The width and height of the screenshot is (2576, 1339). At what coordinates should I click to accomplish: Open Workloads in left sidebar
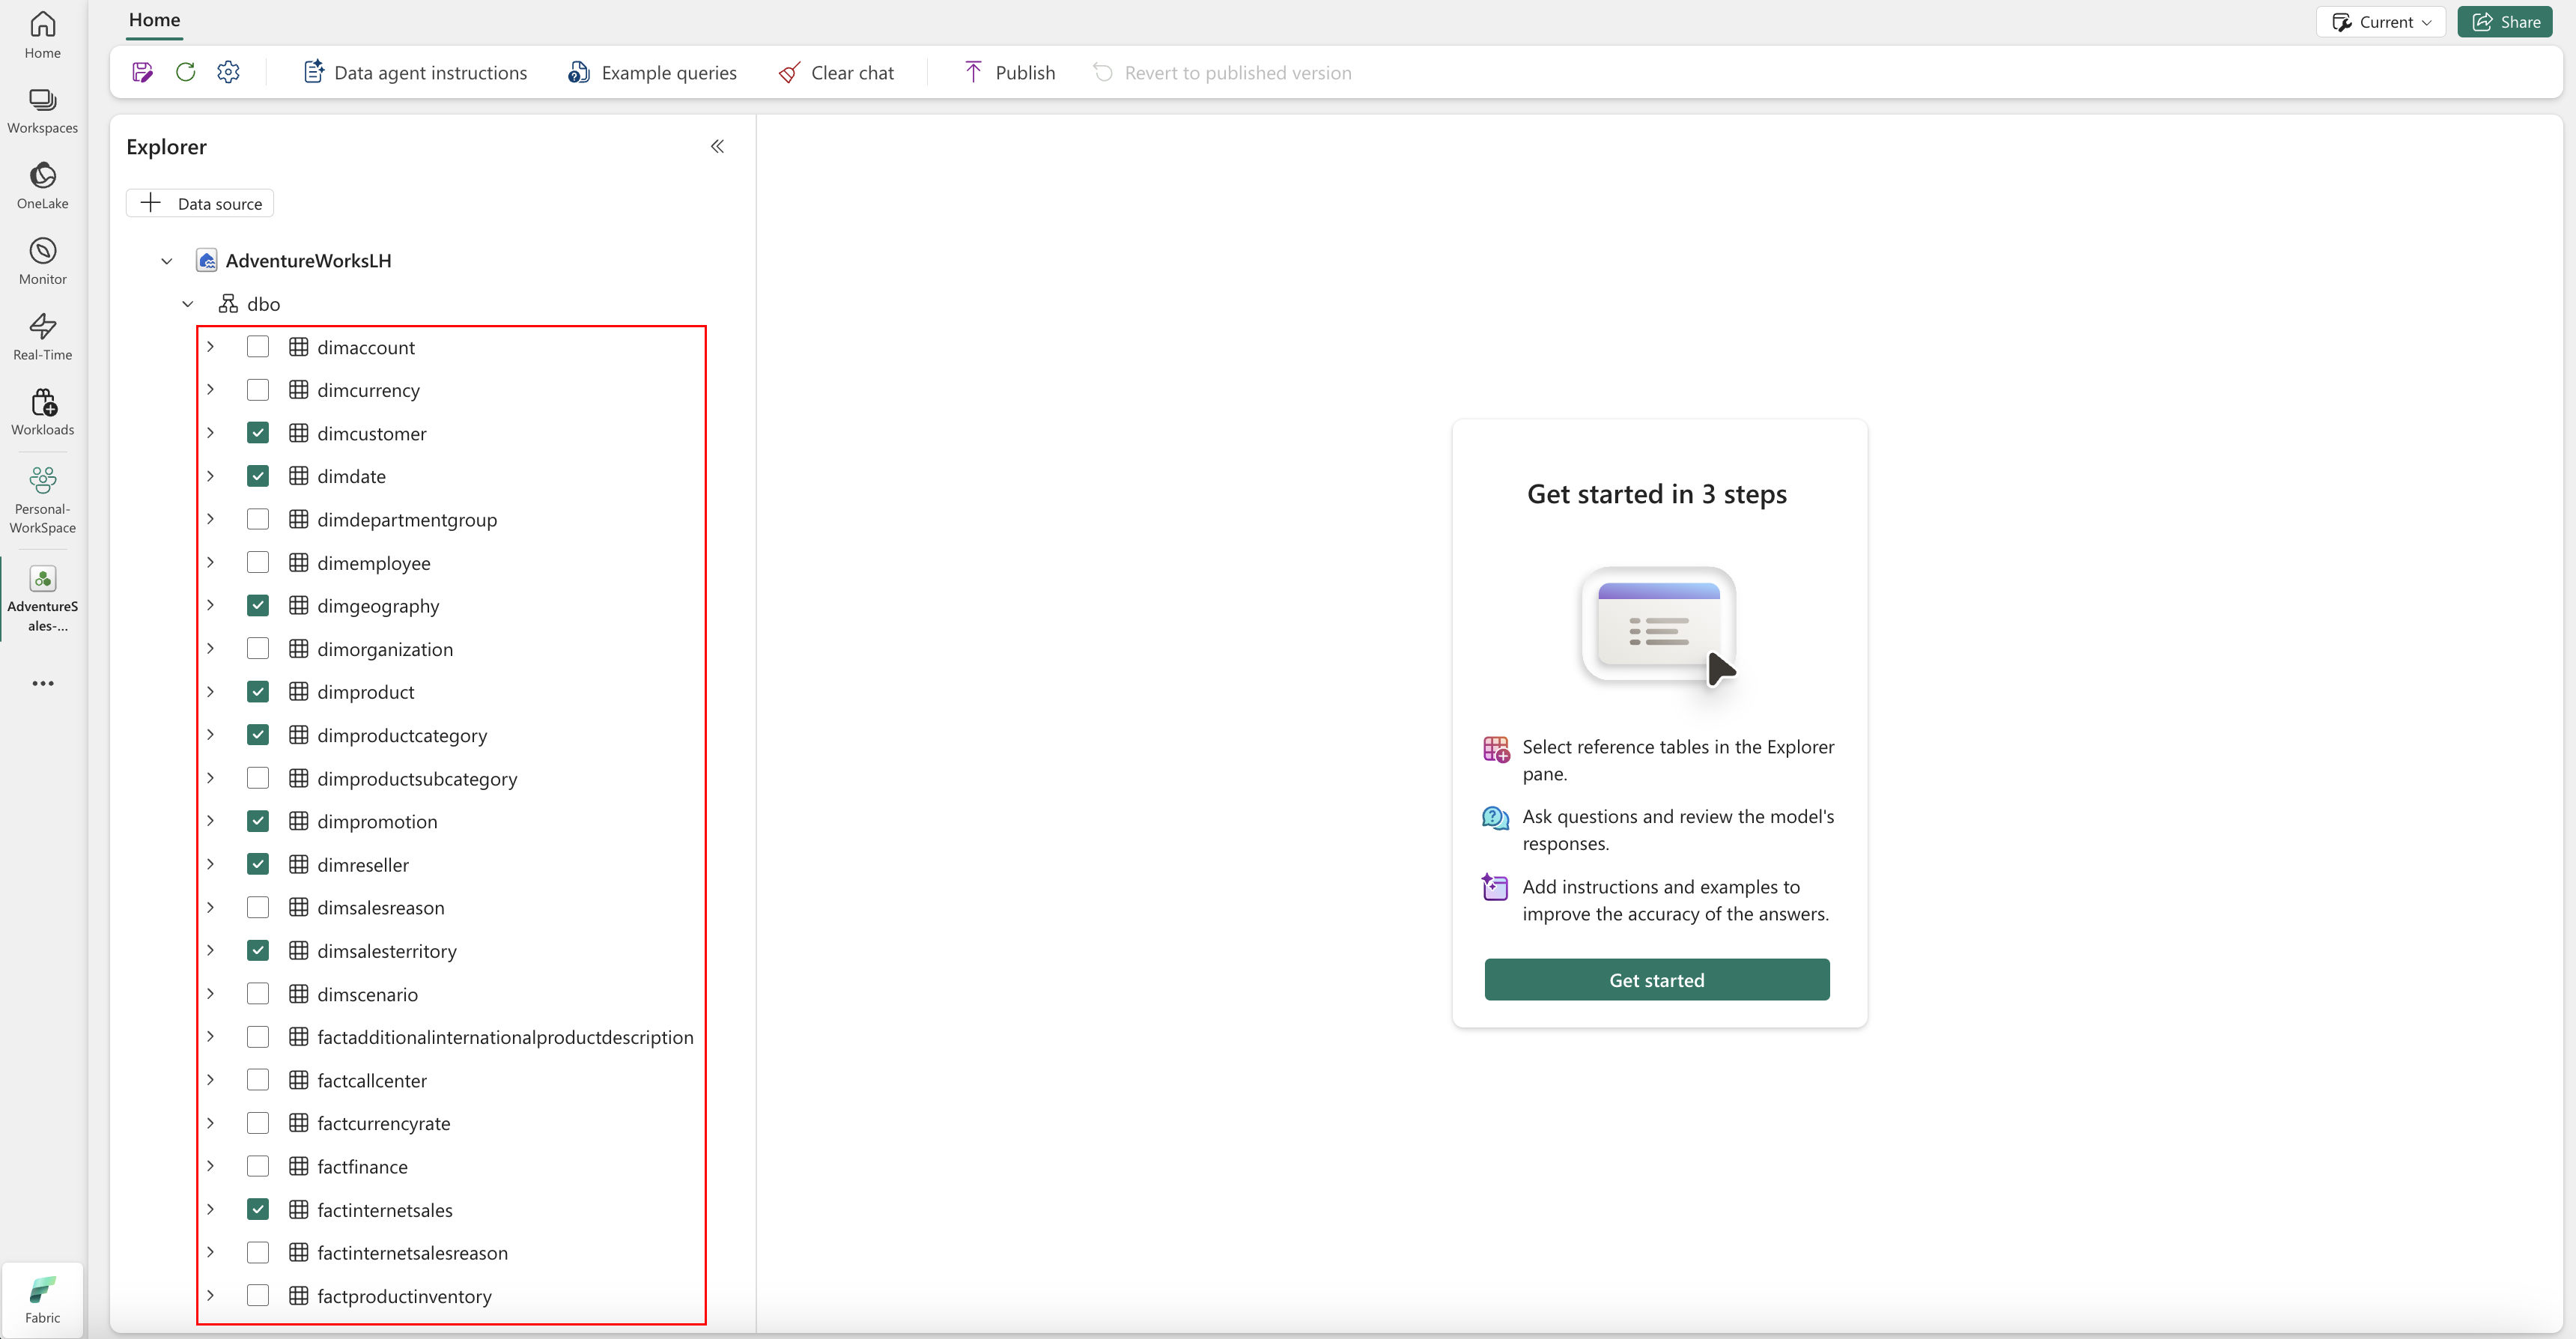pos(42,412)
